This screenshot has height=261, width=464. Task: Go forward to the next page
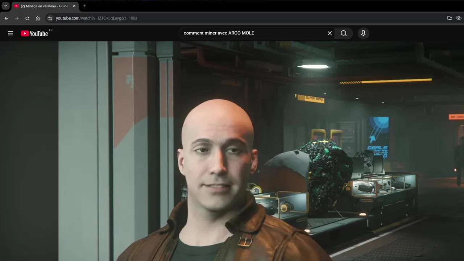click(x=17, y=18)
